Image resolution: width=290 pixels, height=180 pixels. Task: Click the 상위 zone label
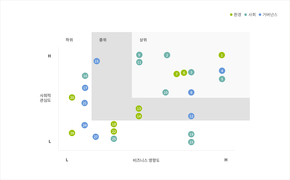point(143,40)
